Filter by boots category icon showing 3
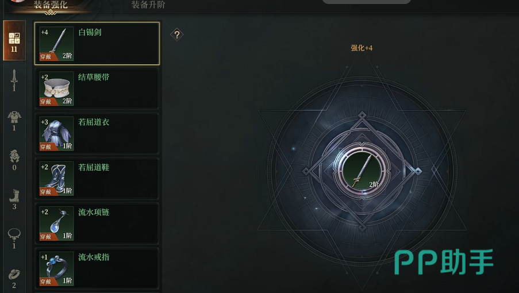 (14, 199)
